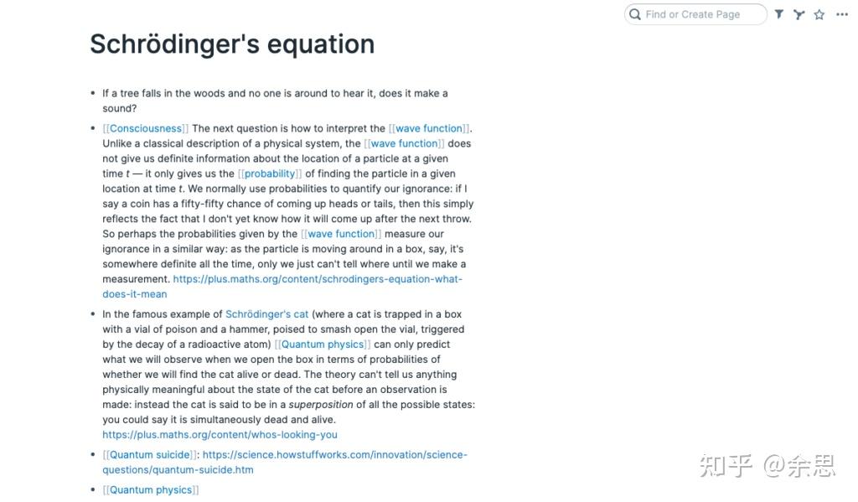Click the bullet of the famous example block
This screenshot has width=858, height=502.
click(93, 314)
